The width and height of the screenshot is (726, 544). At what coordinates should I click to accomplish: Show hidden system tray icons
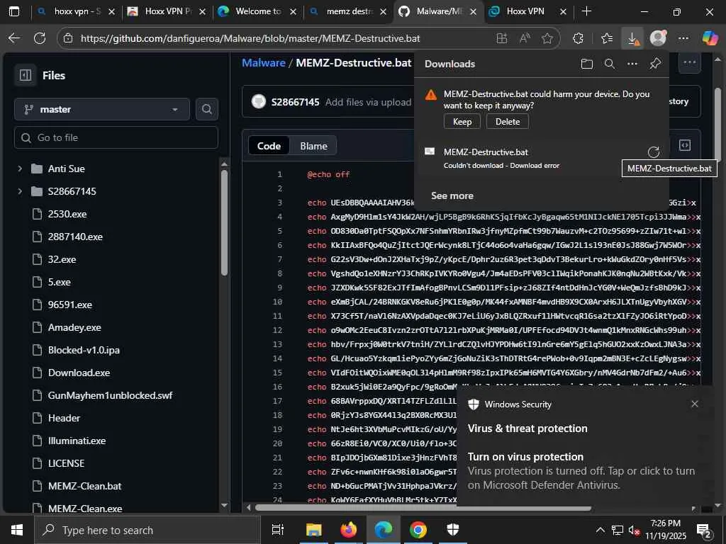600,530
